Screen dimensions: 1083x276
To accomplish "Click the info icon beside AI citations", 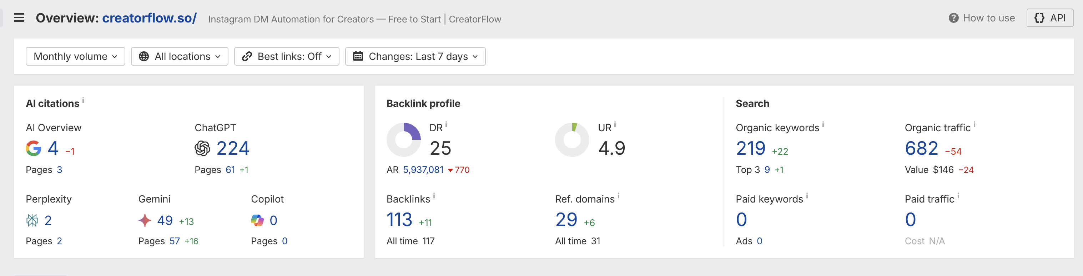I will [83, 100].
